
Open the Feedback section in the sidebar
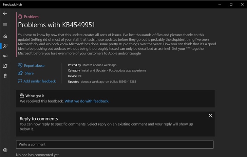click(5, 46)
